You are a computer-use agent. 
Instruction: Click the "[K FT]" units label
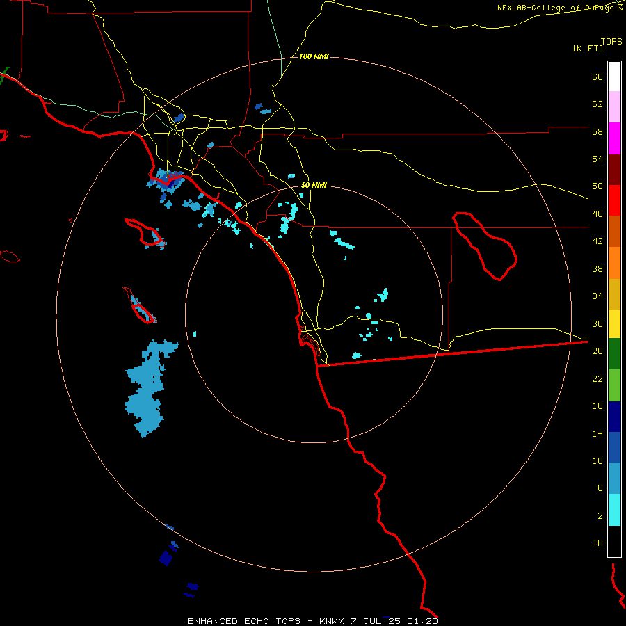coord(588,48)
